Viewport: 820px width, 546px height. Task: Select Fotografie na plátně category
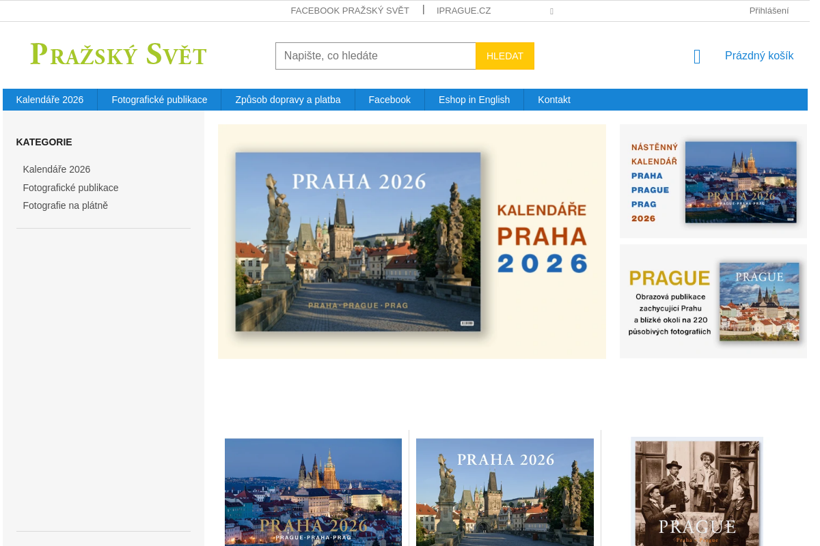click(66, 205)
